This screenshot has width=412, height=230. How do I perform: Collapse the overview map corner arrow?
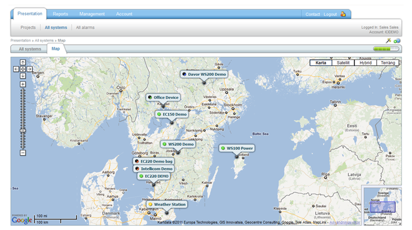400,223
